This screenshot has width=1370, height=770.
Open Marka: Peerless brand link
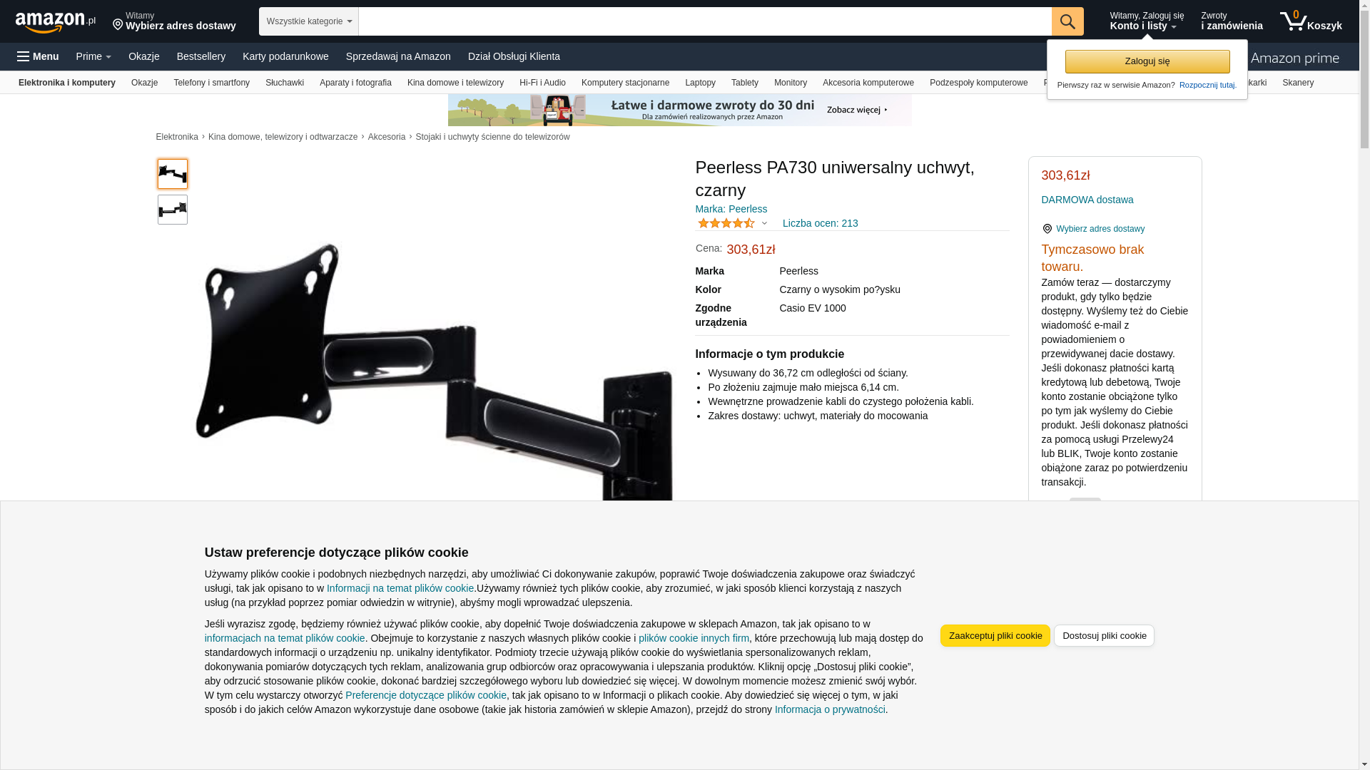731,209
